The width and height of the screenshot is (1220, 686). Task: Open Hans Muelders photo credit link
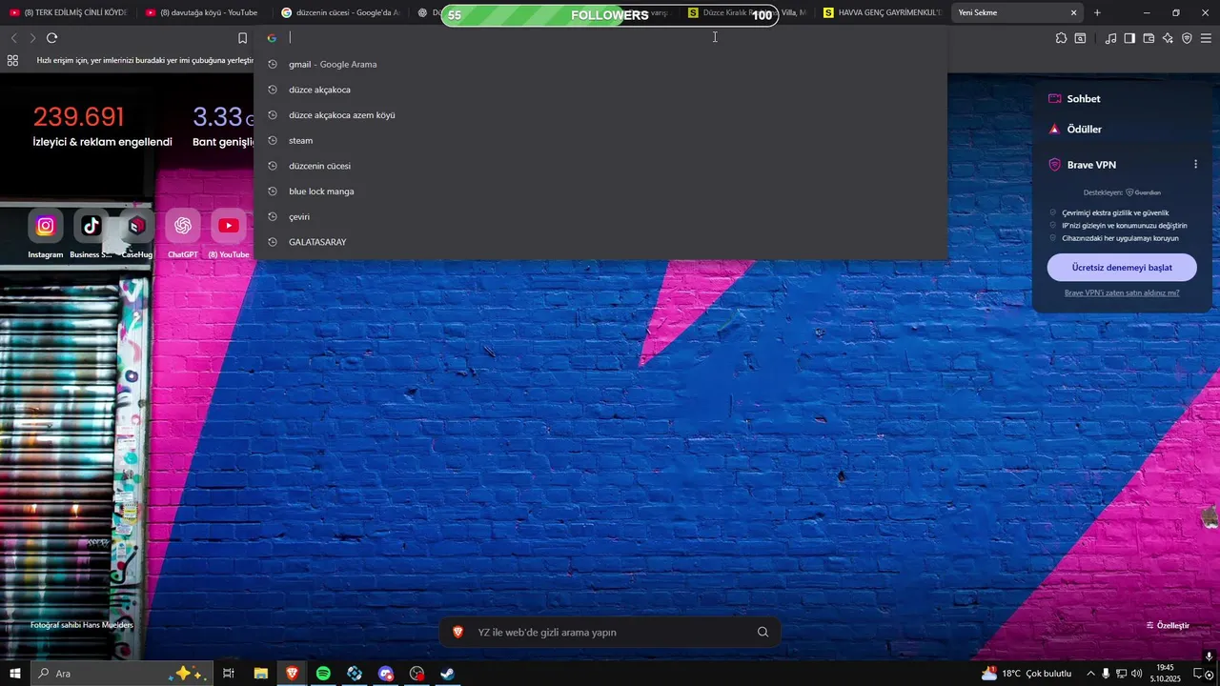click(x=82, y=625)
